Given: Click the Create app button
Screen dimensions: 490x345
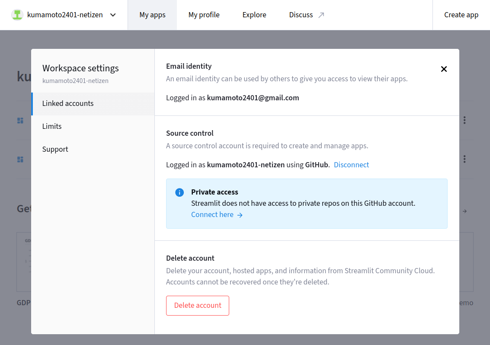Looking at the screenshot, I should (x=461, y=15).
